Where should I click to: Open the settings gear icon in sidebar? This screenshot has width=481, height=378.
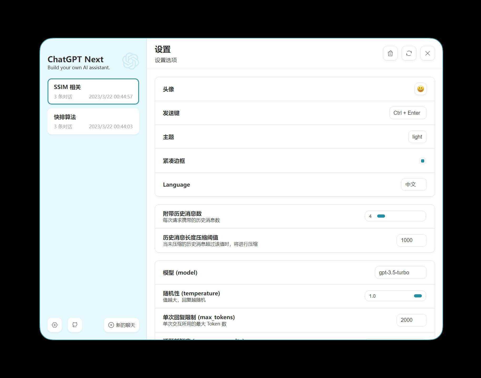pyautogui.click(x=54, y=325)
